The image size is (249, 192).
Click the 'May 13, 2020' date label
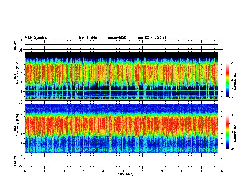88,38
